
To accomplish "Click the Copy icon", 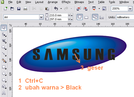I will point(41,9).
